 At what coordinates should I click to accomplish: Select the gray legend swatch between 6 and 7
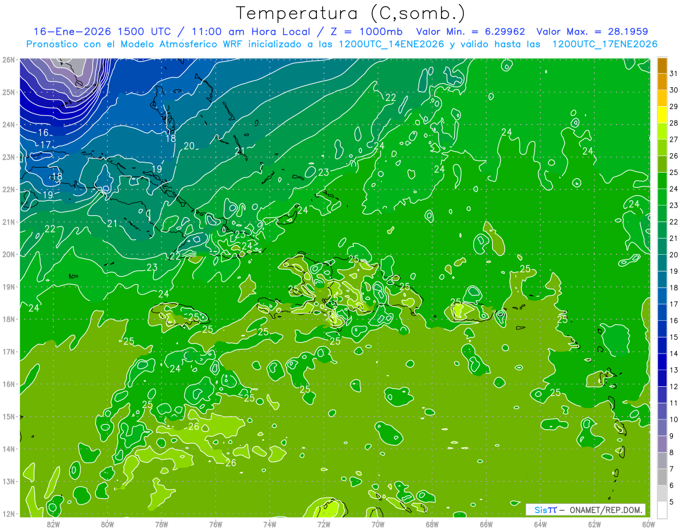(x=662, y=477)
